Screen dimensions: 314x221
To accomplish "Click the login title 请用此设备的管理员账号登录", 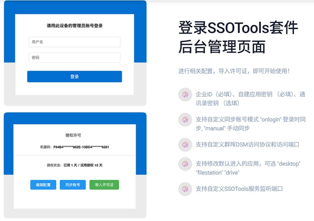I will click(x=75, y=26).
